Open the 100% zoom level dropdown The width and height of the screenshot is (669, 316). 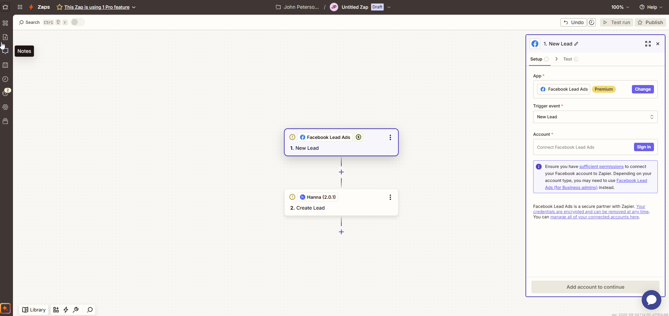(620, 7)
